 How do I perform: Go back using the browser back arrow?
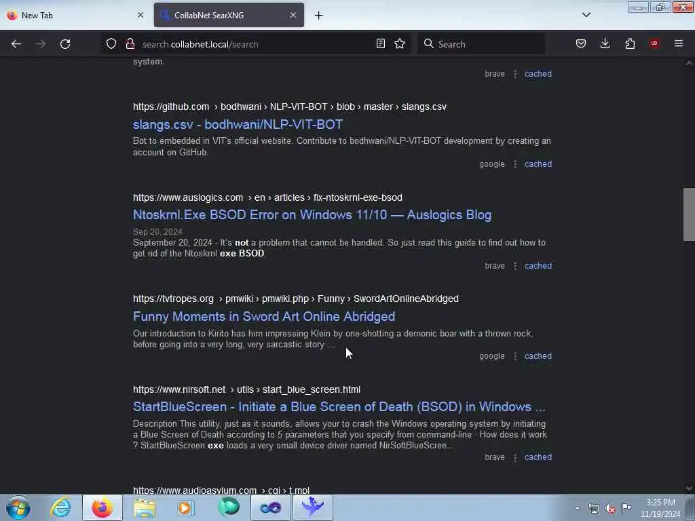(x=16, y=44)
